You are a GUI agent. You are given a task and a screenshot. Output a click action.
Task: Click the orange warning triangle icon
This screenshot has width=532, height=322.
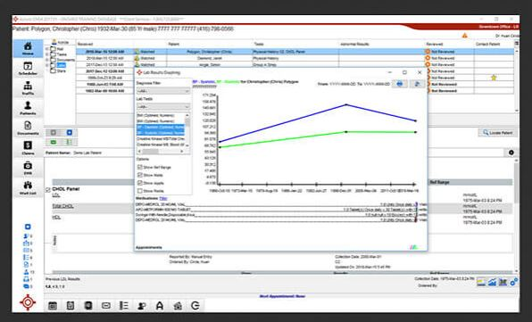(x=464, y=36)
